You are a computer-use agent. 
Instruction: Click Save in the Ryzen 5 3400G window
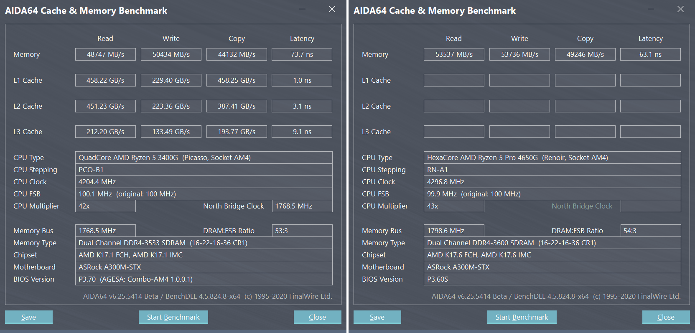[x=28, y=317]
